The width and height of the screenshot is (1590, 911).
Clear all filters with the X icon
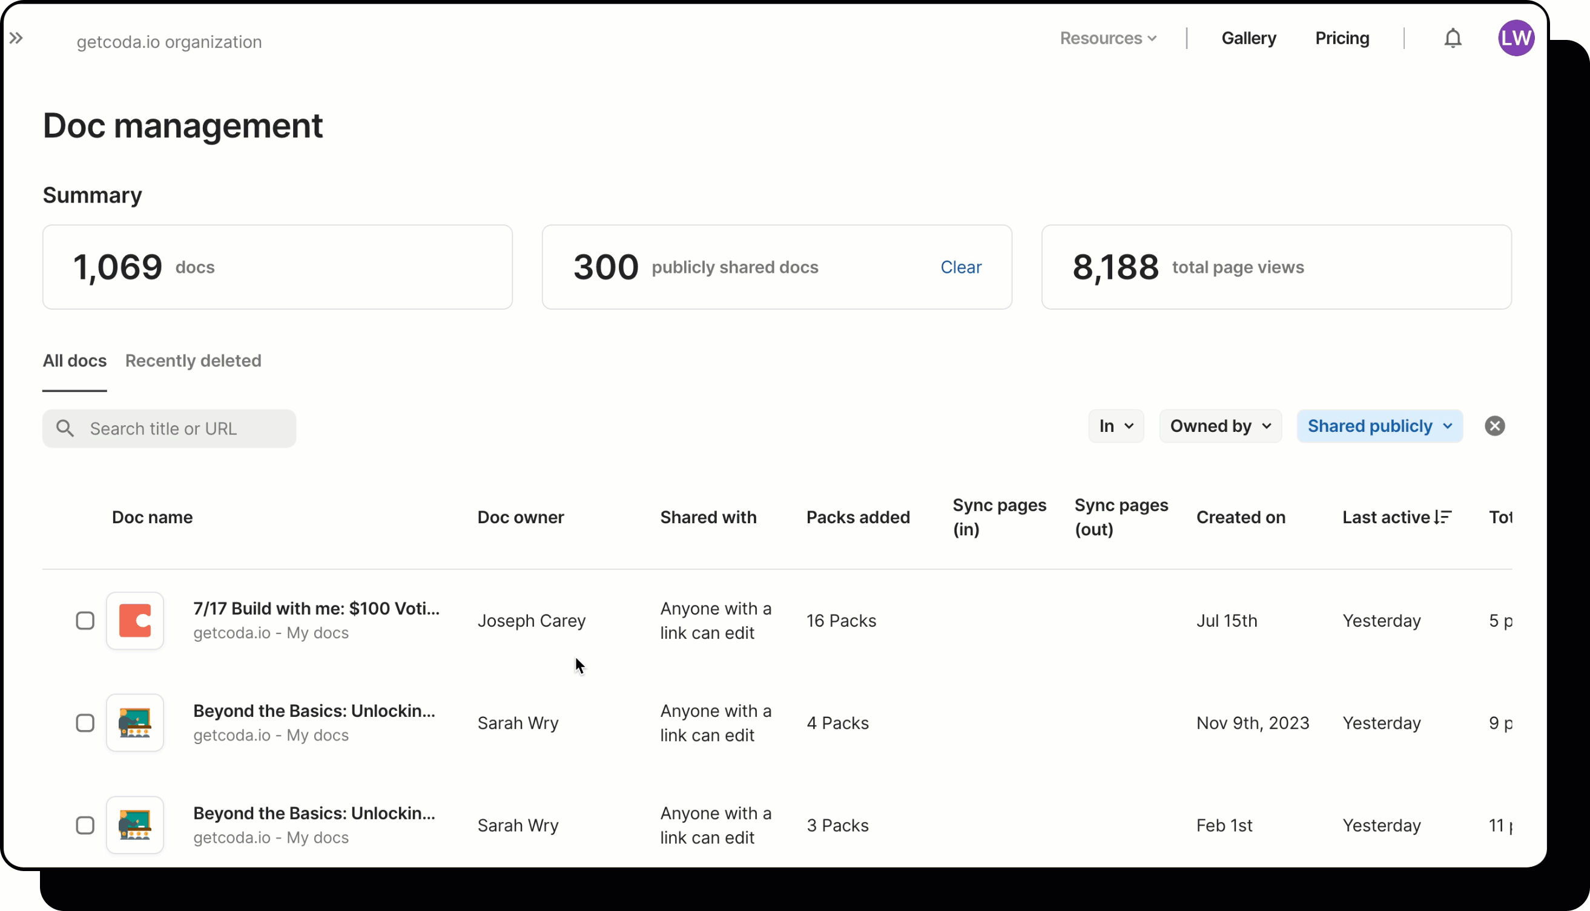[1496, 426]
